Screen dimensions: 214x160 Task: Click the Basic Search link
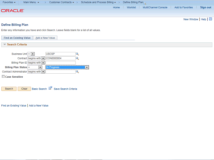[x=39, y=89]
